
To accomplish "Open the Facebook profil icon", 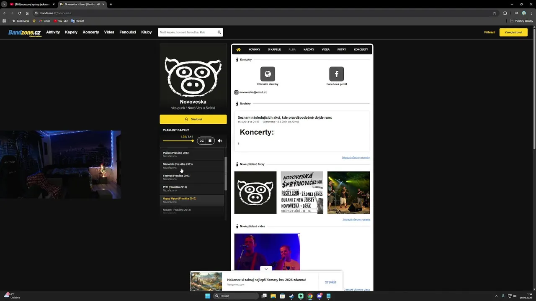I will click(337, 74).
